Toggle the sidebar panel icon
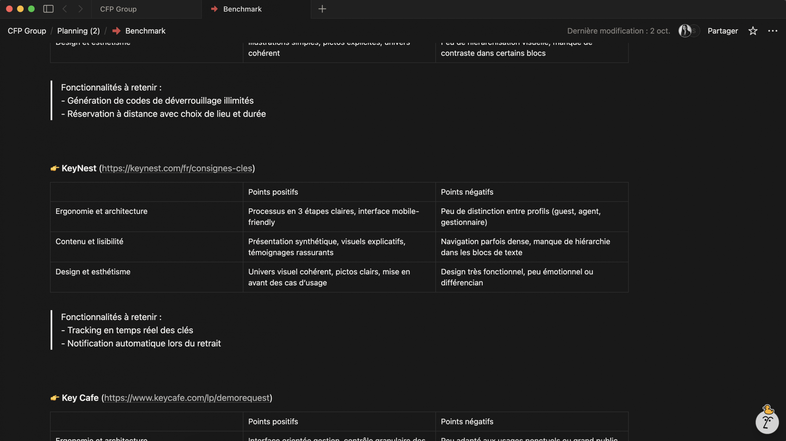 [x=48, y=9]
